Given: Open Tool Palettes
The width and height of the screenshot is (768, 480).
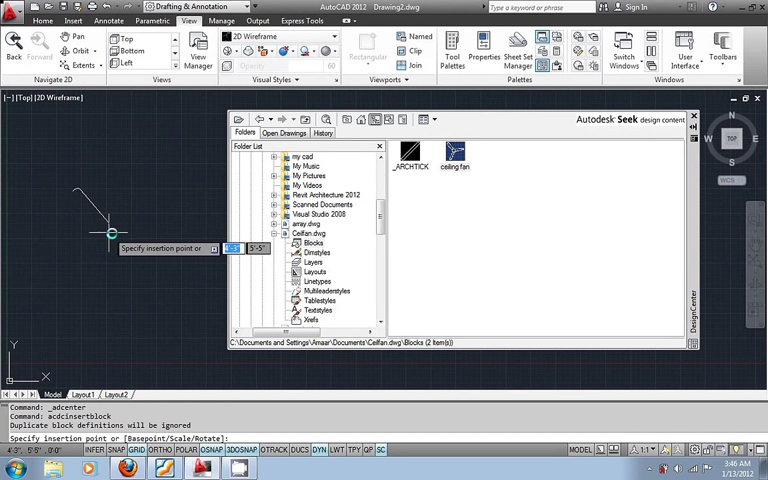Looking at the screenshot, I should coord(452,51).
